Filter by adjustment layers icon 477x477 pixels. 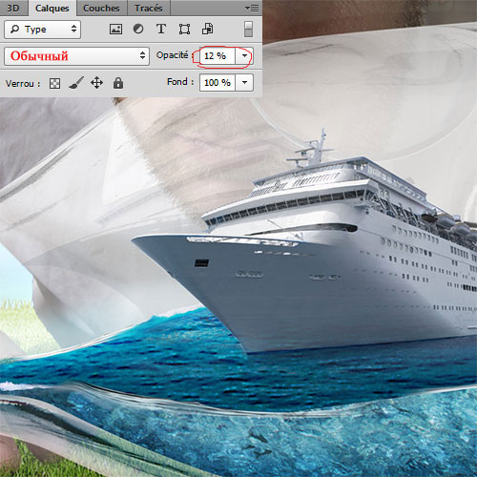pos(138,30)
